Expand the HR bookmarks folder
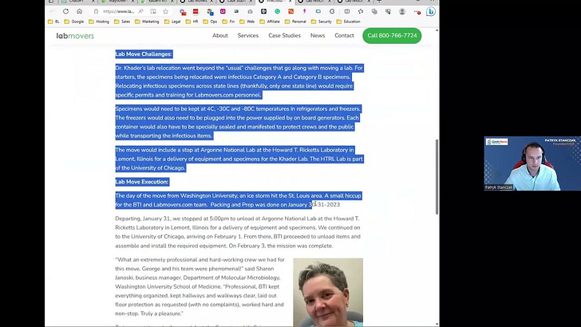 click(x=192, y=22)
